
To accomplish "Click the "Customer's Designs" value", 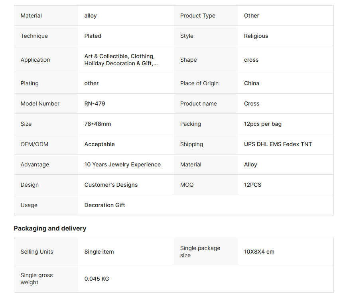I will [111, 185].
